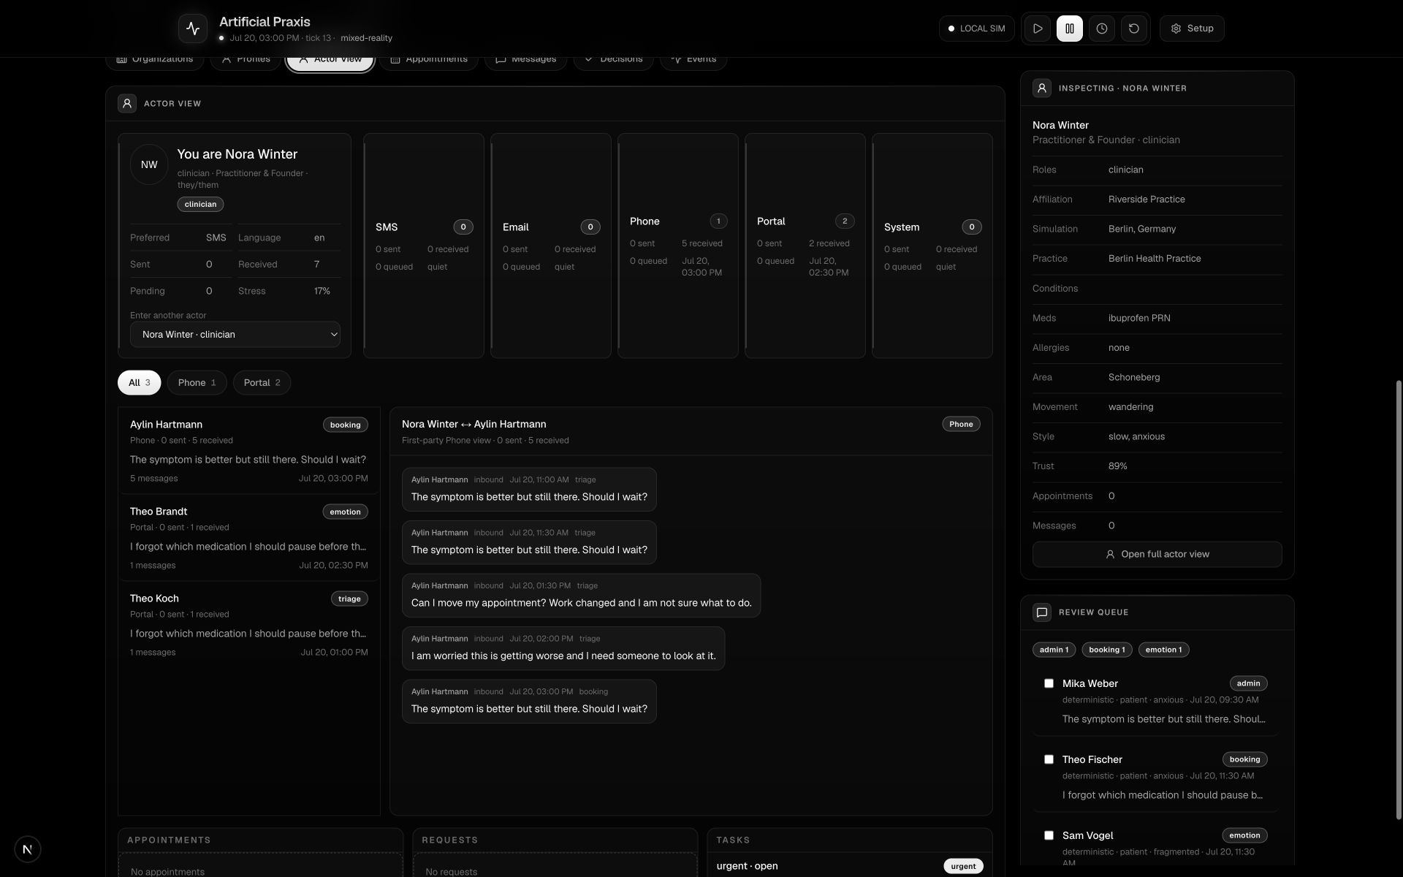This screenshot has width=1403, height=877.
Task: Click the Stress 17% value
Action: (322, 292)
